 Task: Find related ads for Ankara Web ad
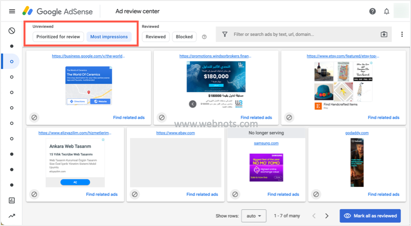(102, 194)
